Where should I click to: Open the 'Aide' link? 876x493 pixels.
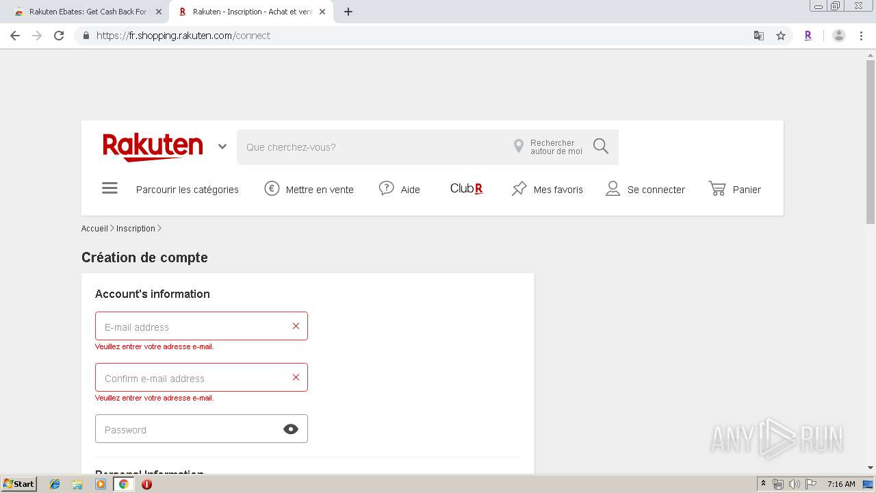pos(410,190)
